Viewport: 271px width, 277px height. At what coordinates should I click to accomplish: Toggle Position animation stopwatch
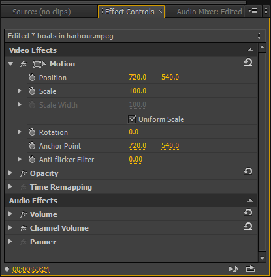point(32,78)
